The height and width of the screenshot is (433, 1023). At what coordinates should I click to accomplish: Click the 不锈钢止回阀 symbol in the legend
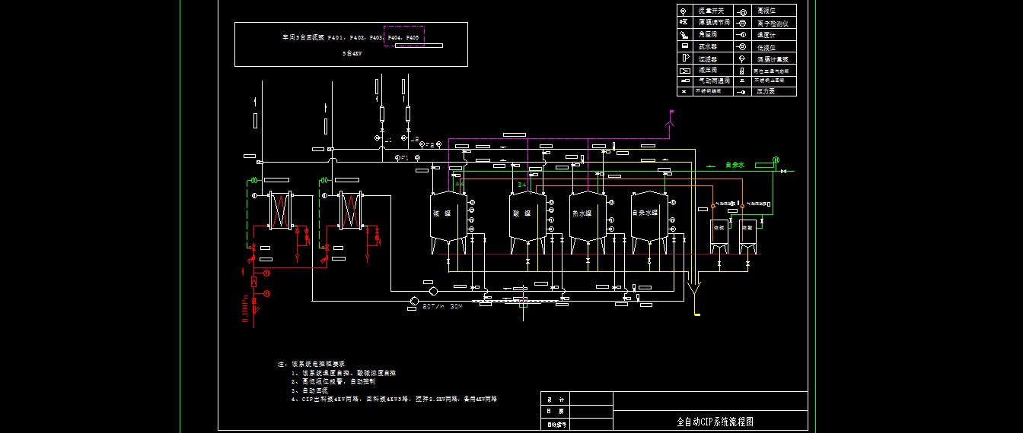pos(741,81)
